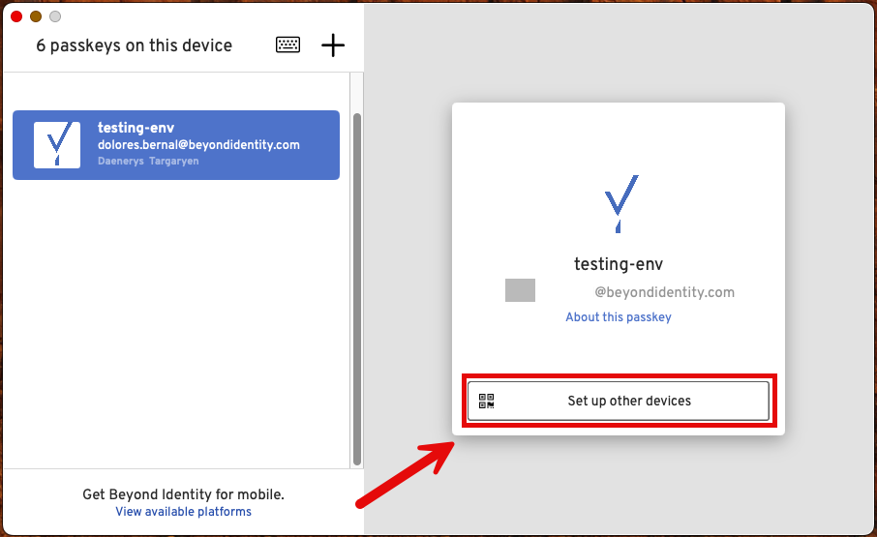Image resolution: width=877 pixels, height=537 pixels.
Task: Click the passkey list vertical scrollbar
Action: click(x=357, y=290)
